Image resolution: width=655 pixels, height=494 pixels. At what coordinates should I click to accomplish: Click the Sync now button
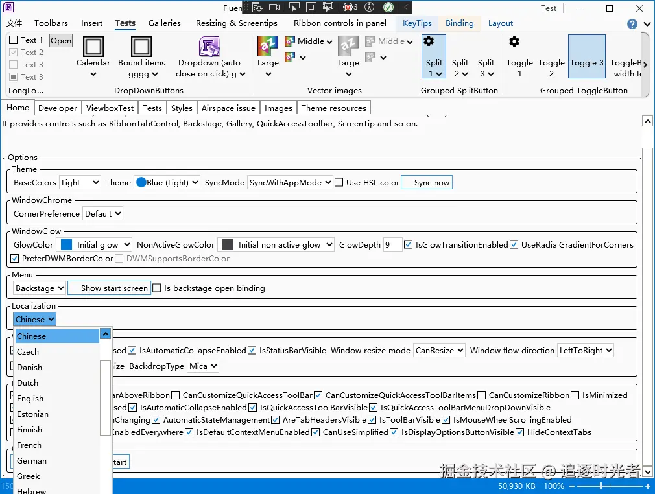pos(427,182)
